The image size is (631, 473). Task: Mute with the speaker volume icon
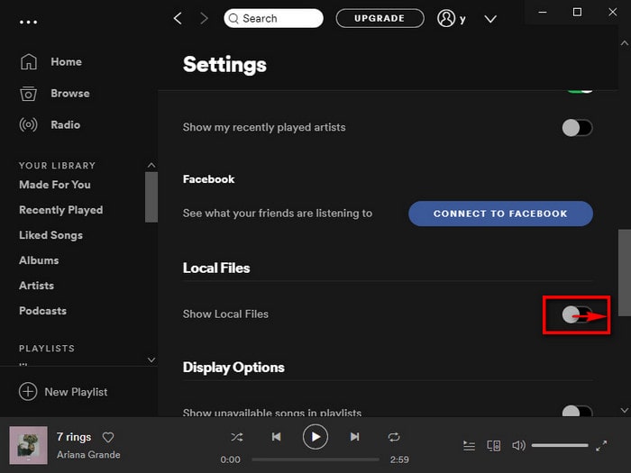coord(518,446)
